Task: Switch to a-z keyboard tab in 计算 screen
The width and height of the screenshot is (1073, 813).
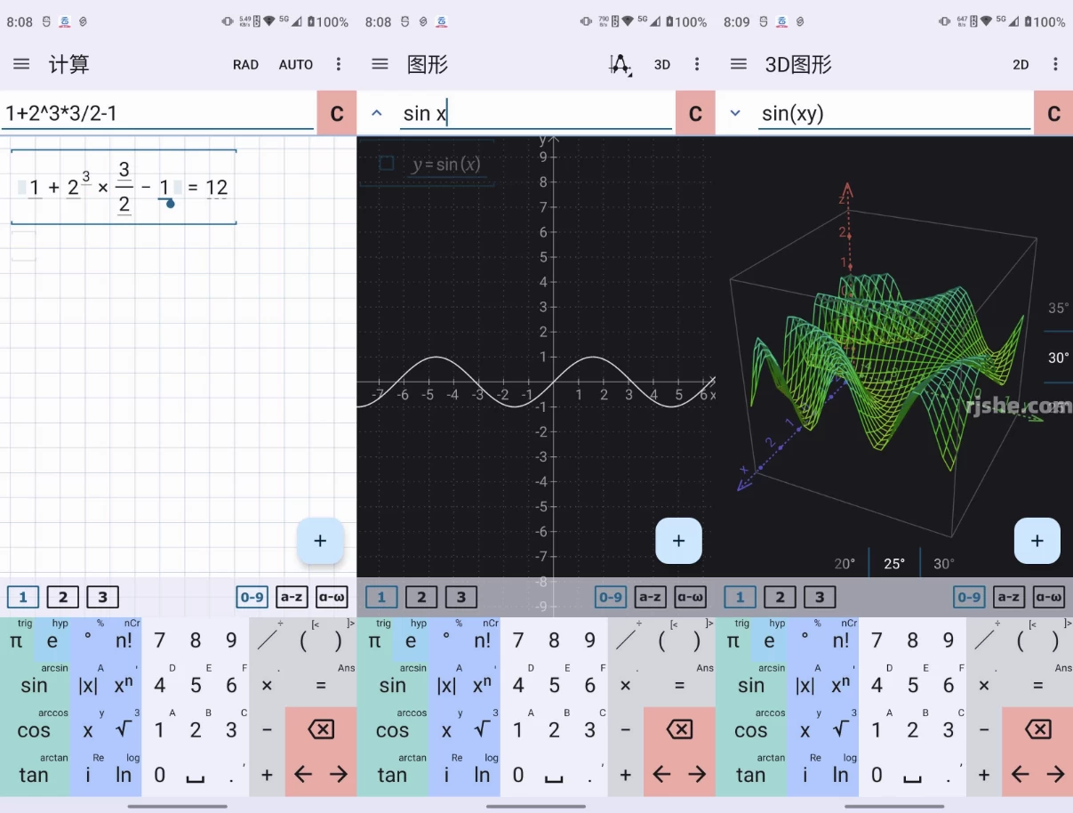Action: (x=292, y=598)
